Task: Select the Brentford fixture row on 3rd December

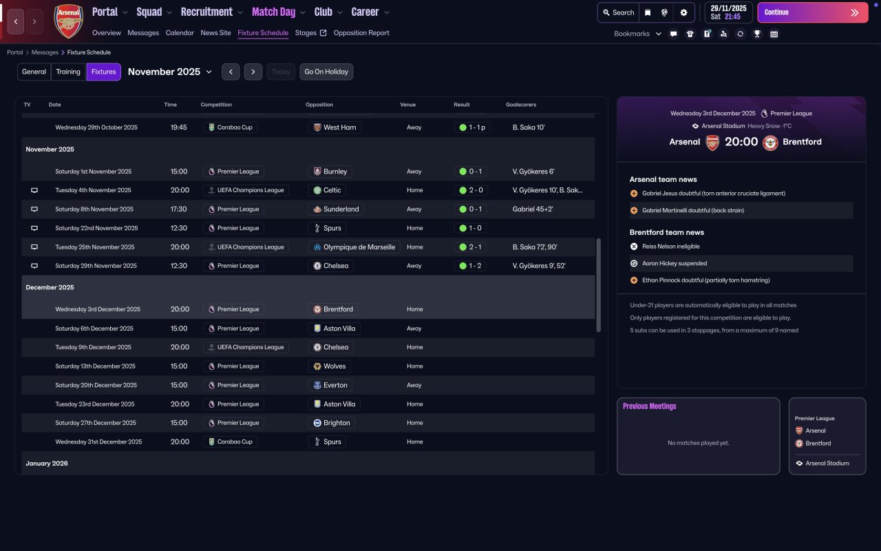Action: pos(308,309)
